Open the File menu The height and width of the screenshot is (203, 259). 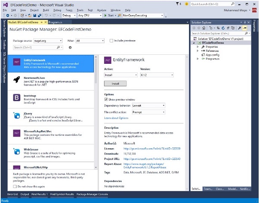click(5, 10)
